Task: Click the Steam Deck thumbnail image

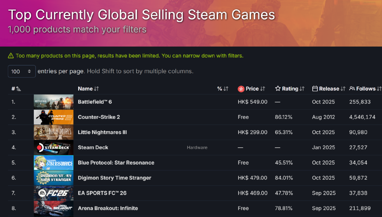Action: [53, 148]
